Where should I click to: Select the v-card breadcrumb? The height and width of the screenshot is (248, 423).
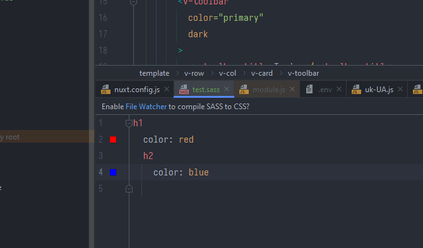click(x=261, y=73)
